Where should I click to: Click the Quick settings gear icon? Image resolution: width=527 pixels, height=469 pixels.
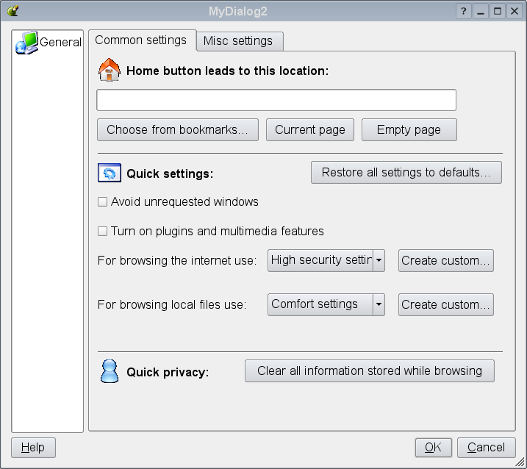pos(110,173)
